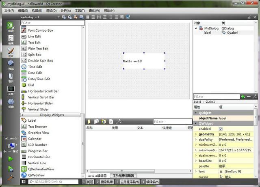Click the property editor Filter field
The height and width of the screenshot is (187, 260).
216,97
